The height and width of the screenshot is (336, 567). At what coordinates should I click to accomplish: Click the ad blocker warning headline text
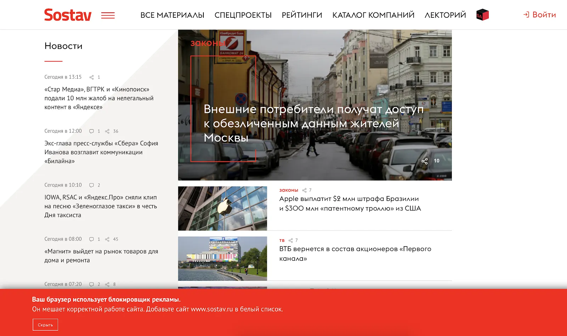(106, 300)
